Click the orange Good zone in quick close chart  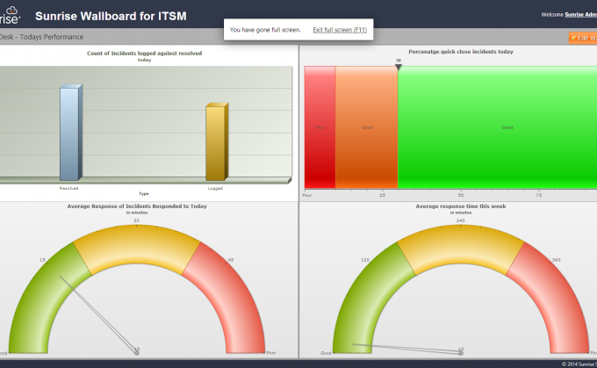tap(367, 127)
